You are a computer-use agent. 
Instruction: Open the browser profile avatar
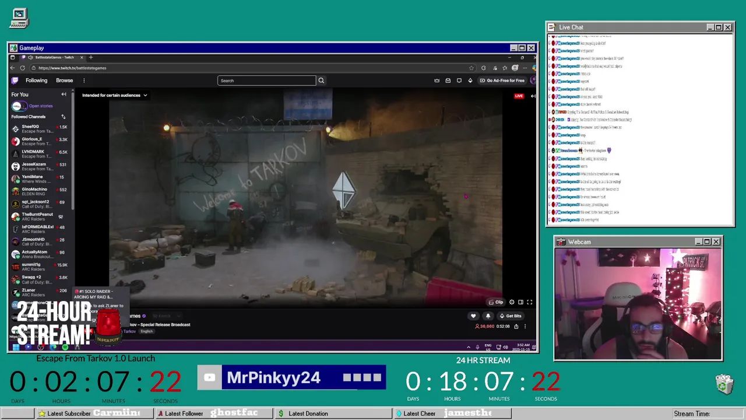(515, 68)
